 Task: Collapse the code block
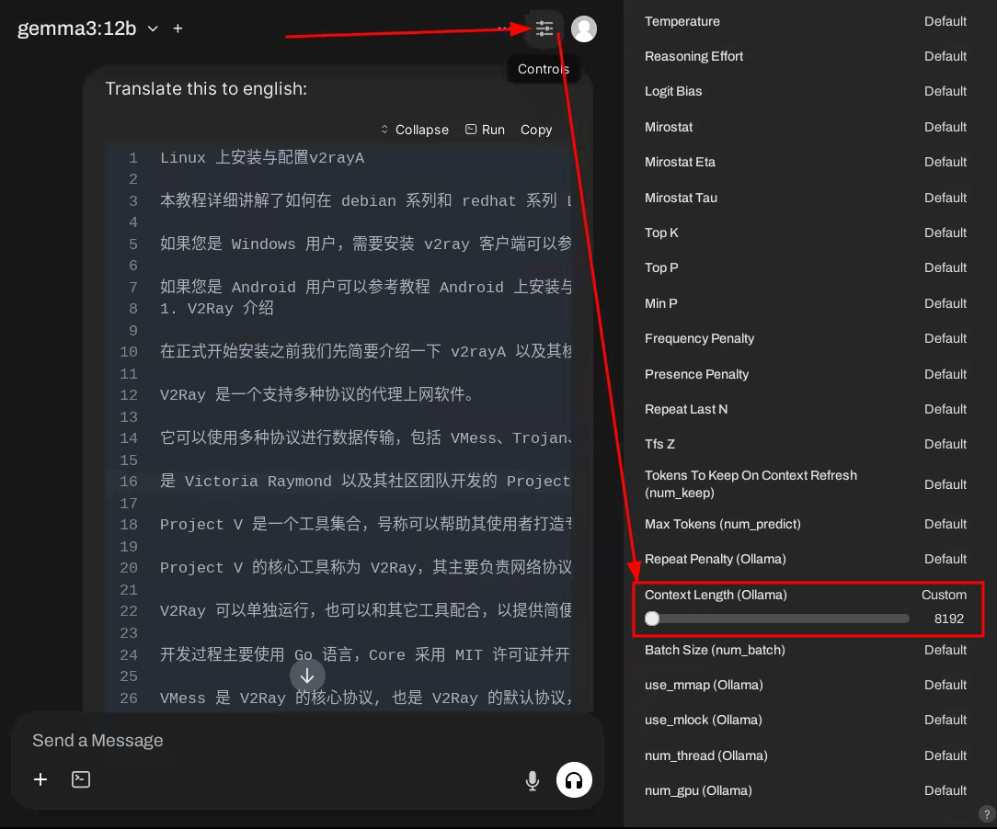click(414, 130)
